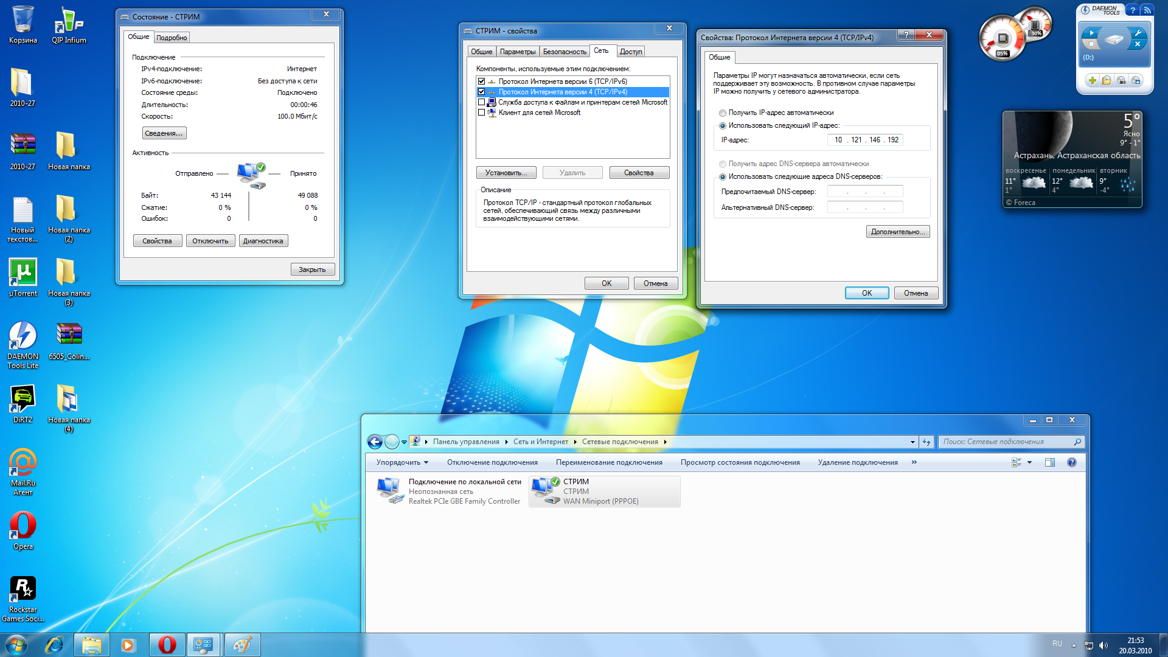
Task: Open Общие tab in СТРИМ properties
Action: click(481, 52)
